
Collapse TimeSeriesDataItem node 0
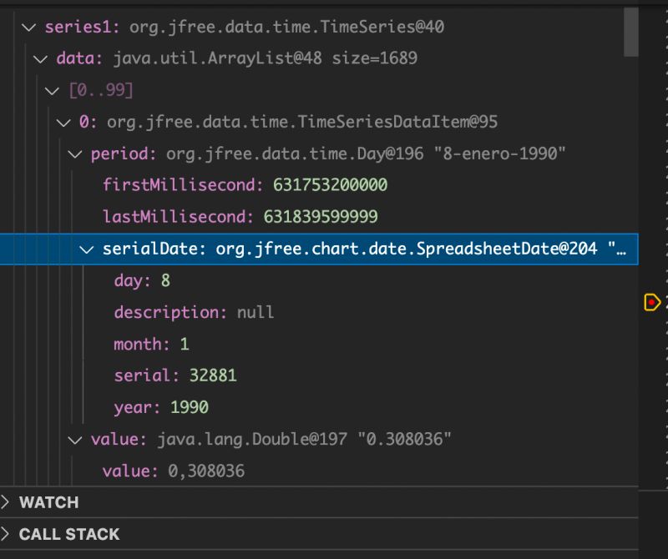click(64, 122)
